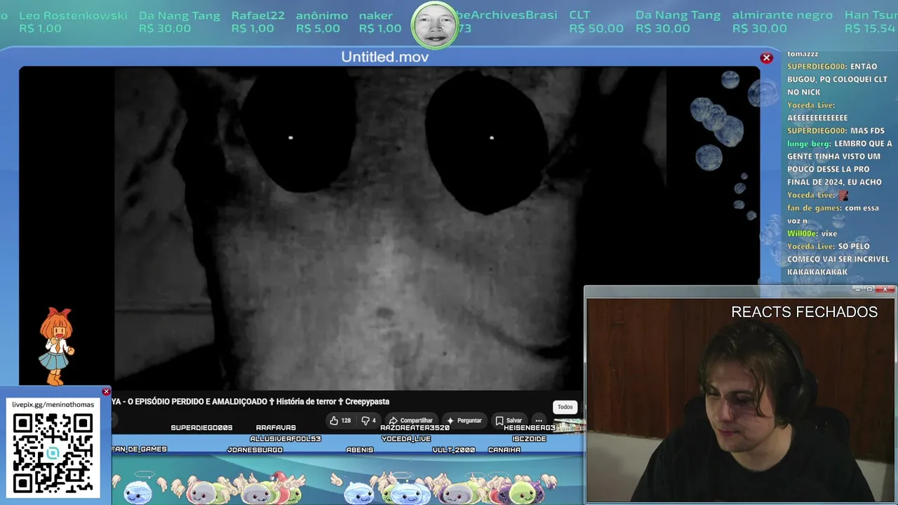Click the round face avatar in the donation bar
The image size is (898, 505).
click(x=435, y=25)
